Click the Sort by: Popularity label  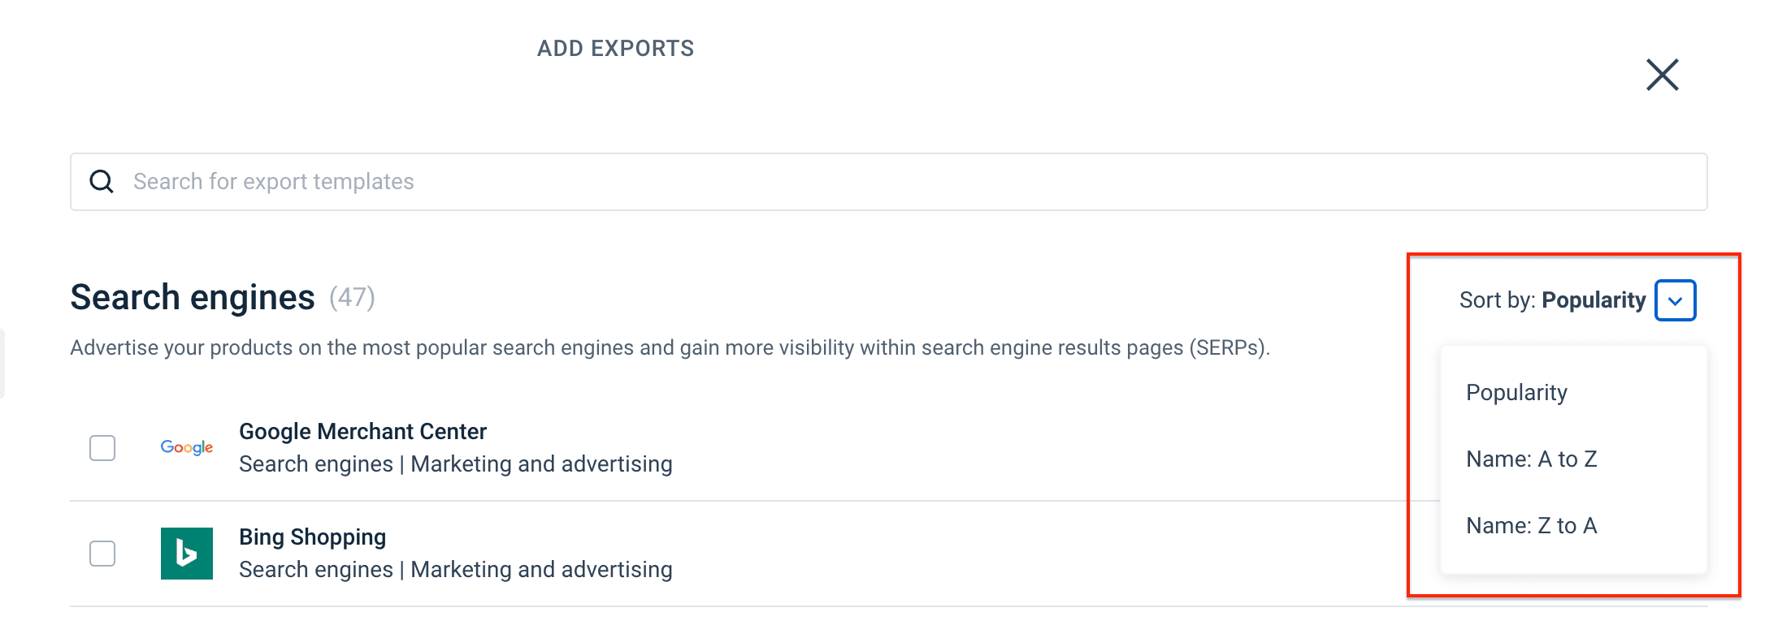pyautogui.click(x=1551, y=300)
